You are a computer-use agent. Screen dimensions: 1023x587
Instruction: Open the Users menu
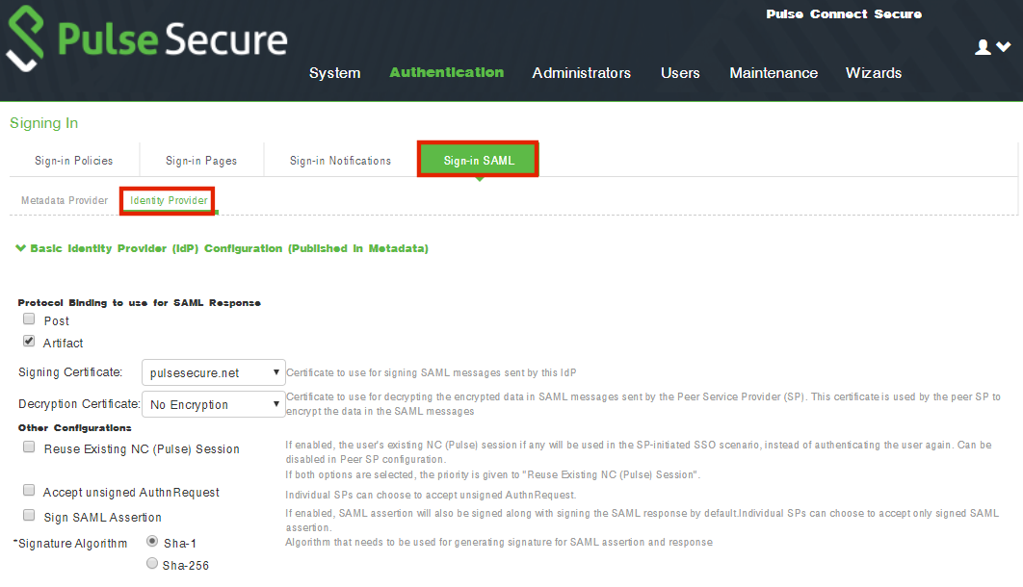click(680, 73)
